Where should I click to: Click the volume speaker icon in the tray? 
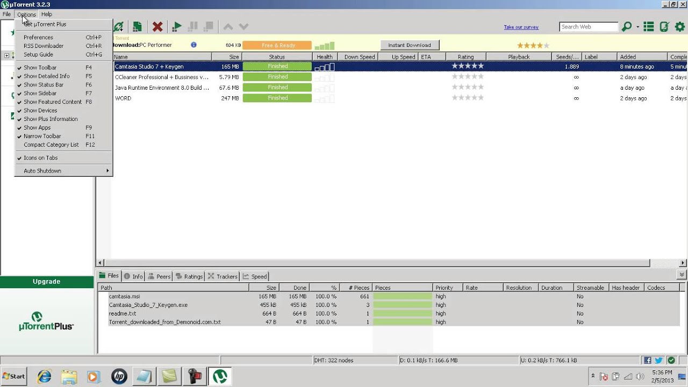[x=640, y=376]
